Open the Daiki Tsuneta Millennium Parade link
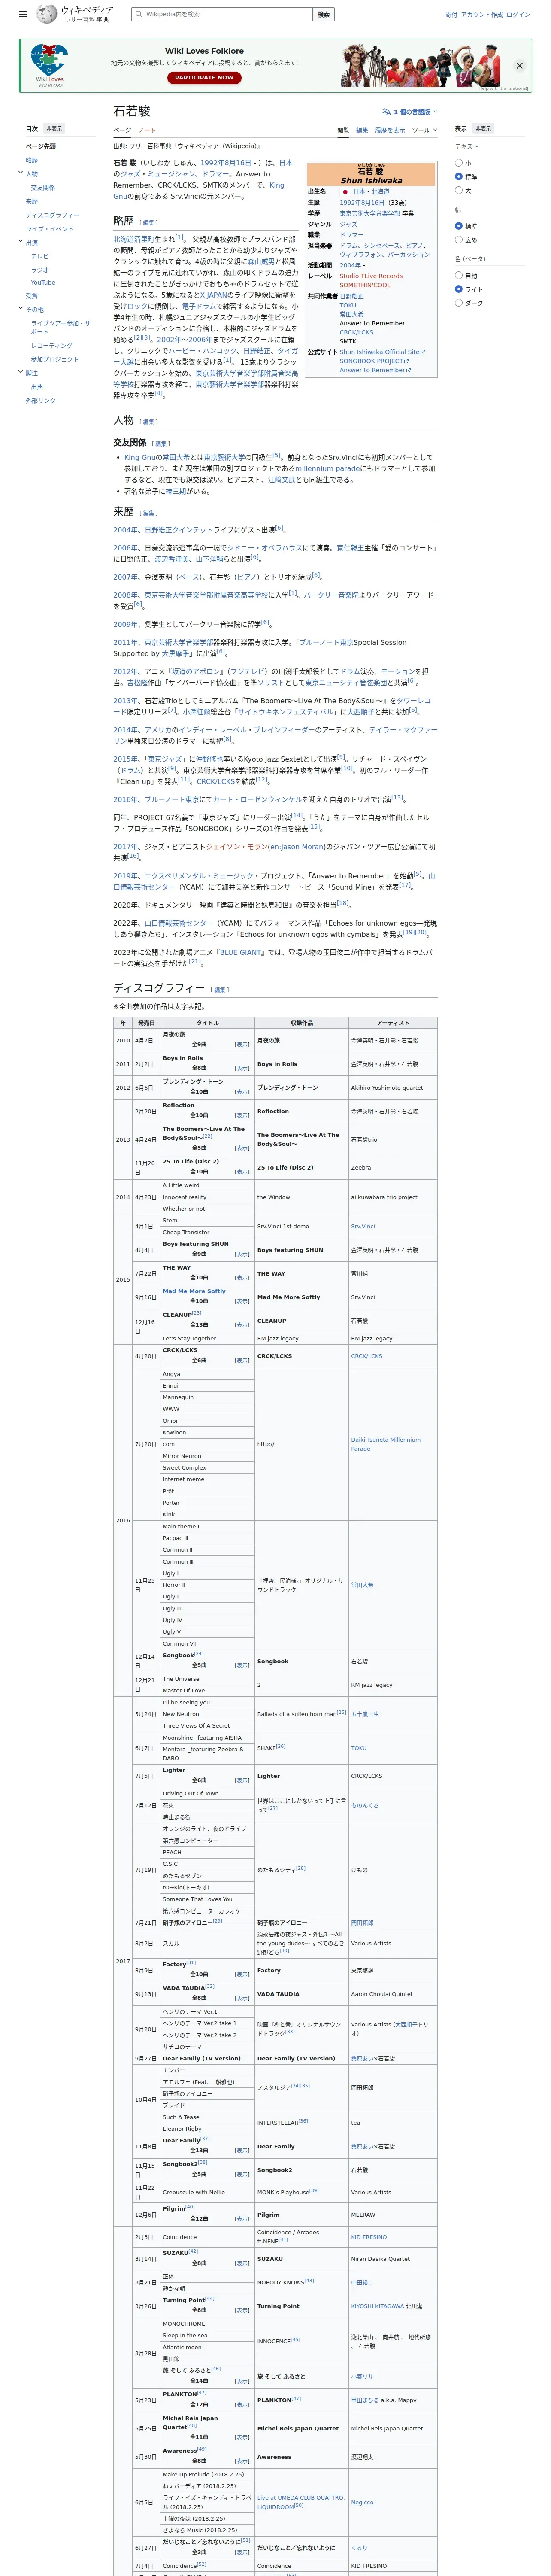Screen dimensions: 551x2576 (386, 1444)
